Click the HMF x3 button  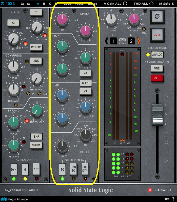tap(85, 73)
